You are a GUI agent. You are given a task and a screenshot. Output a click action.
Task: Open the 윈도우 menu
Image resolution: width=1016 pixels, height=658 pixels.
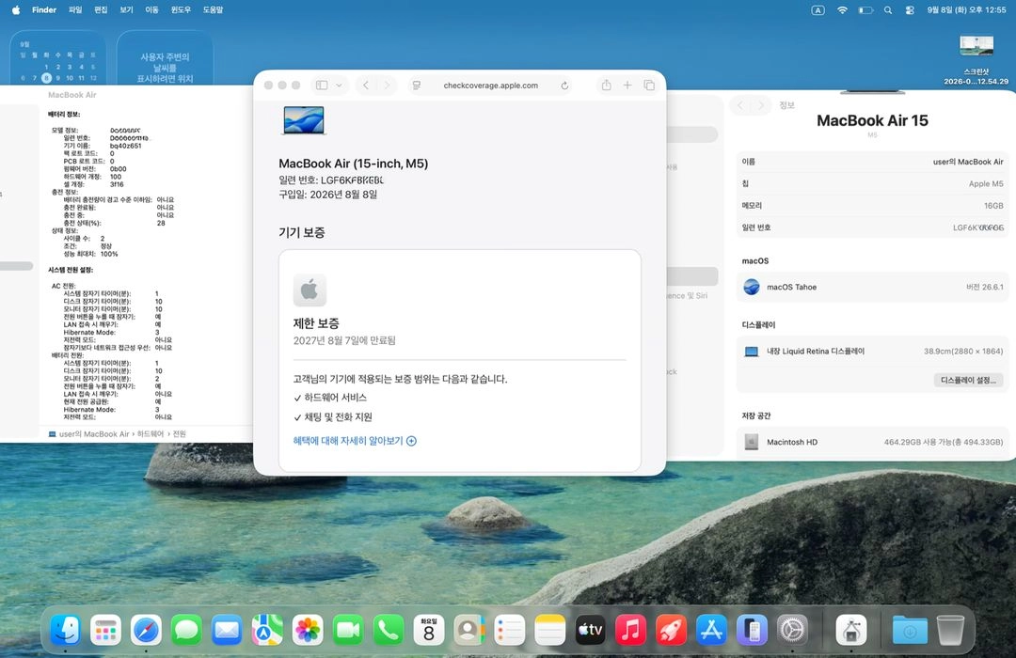pyautogui.click(x=180, y=9)
